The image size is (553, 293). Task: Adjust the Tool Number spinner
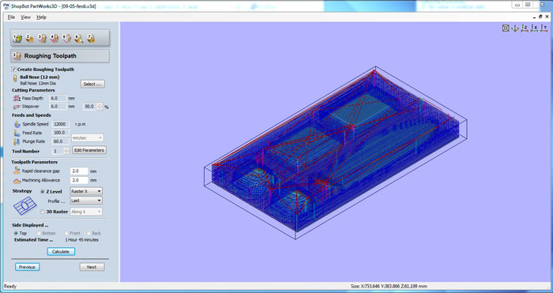(66, 152)
